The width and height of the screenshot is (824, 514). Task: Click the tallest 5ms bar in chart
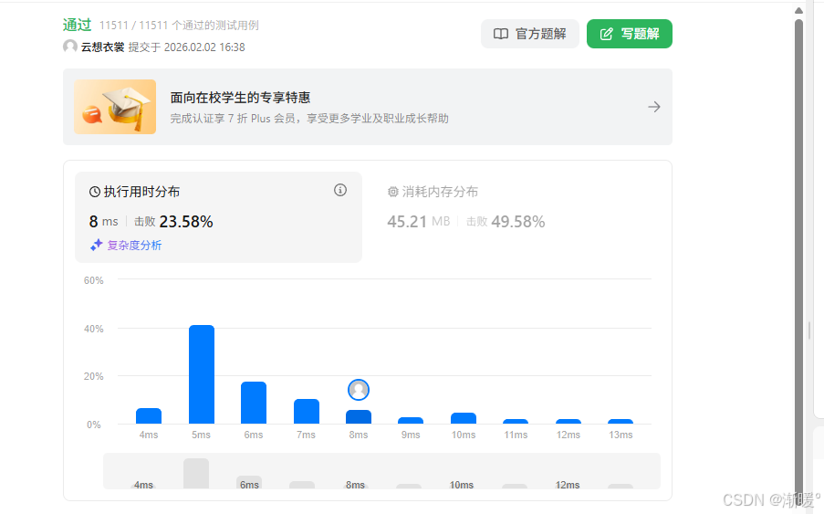202,374
